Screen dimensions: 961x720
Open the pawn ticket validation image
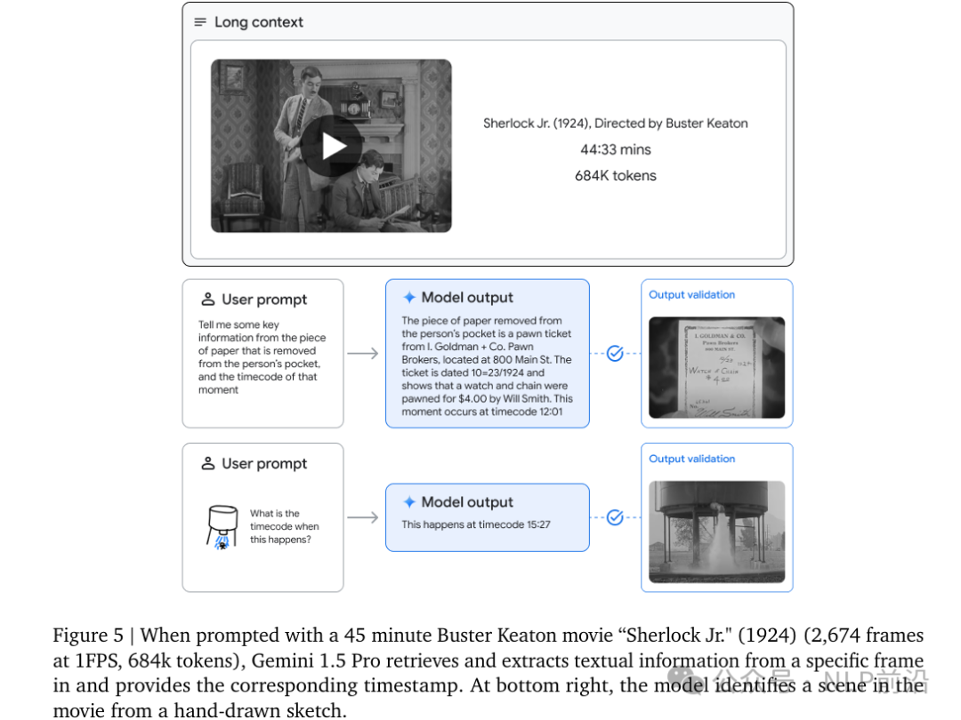coord(716,367)
